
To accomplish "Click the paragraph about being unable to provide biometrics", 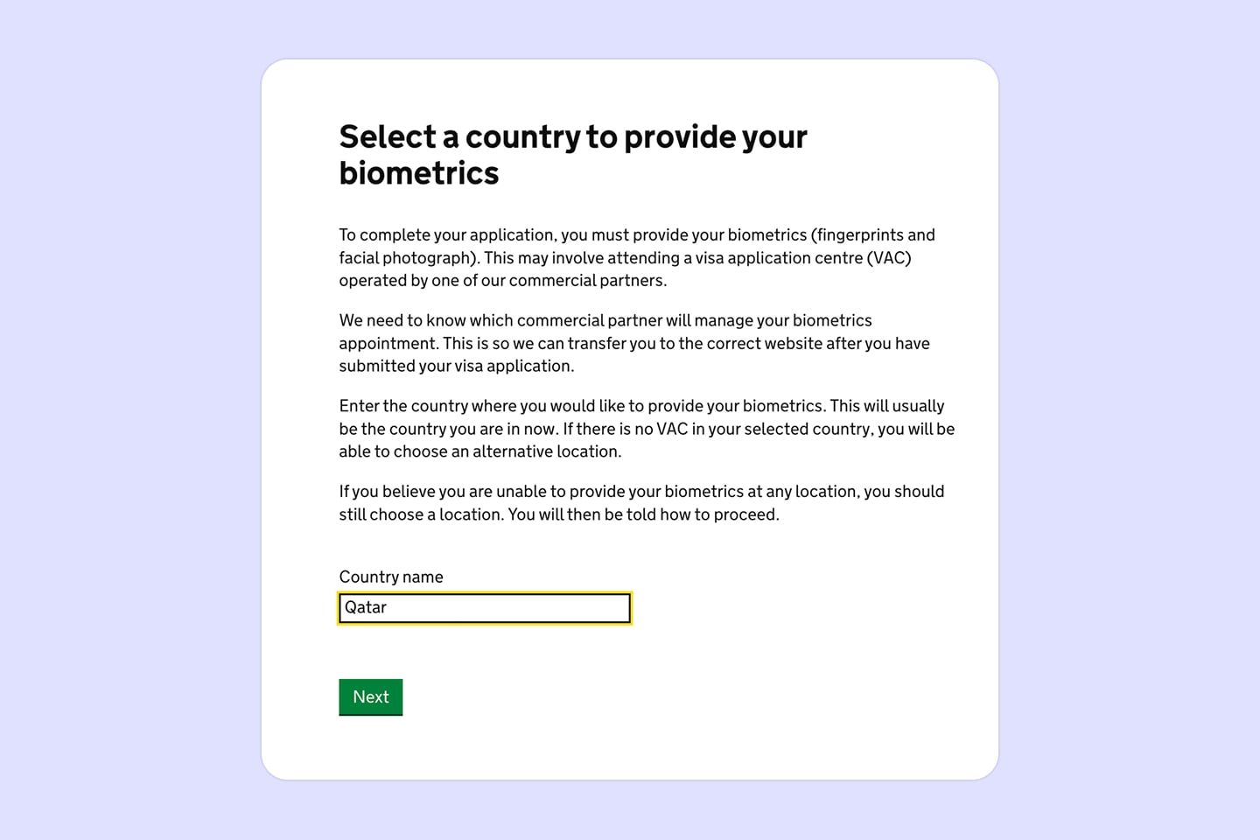I will 641,502.
